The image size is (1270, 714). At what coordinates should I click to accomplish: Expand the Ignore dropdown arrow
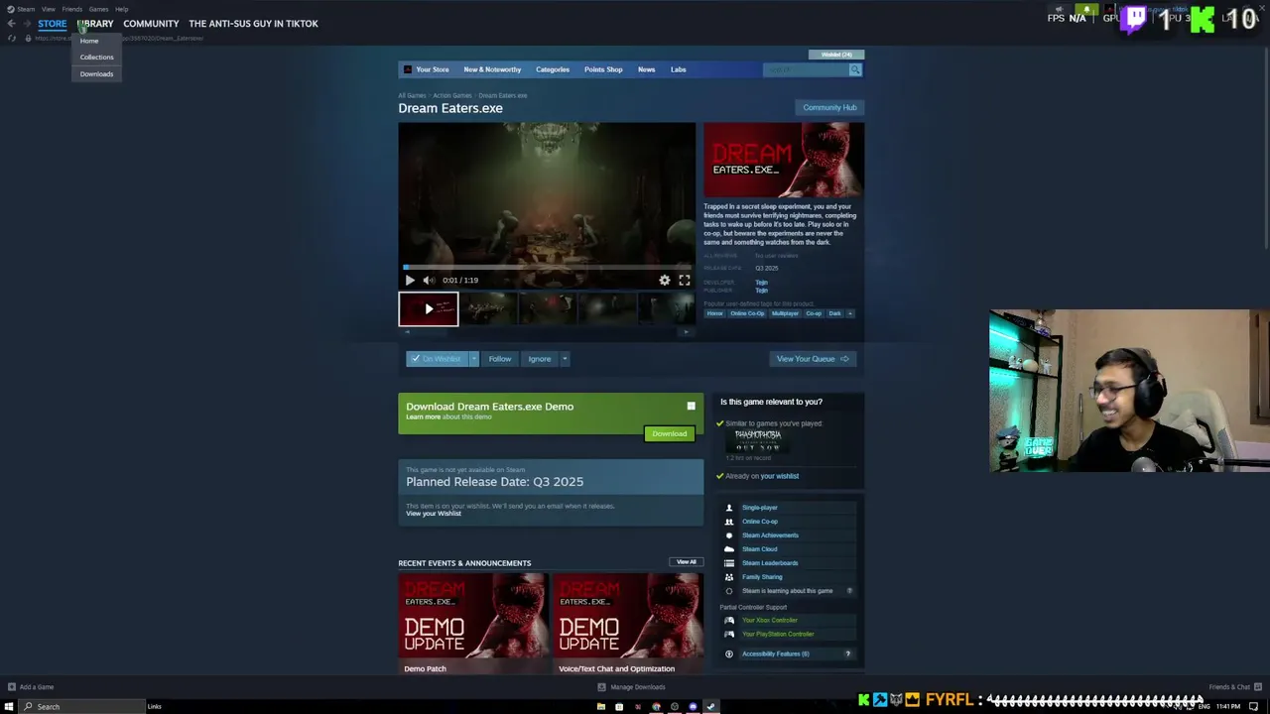click(x=565, y=359)
